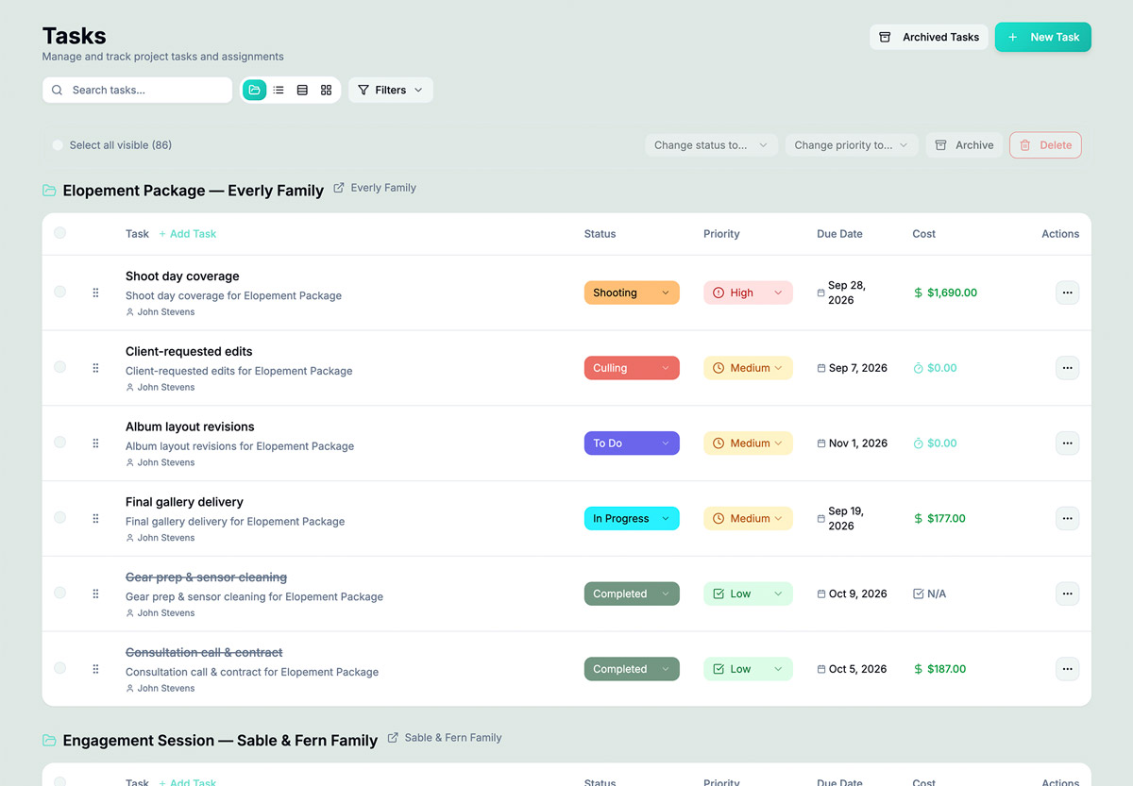The image size is (1133, 786).
Task: Select the Final gallery delivery row checkbox
Action: (x=59, y=517)
